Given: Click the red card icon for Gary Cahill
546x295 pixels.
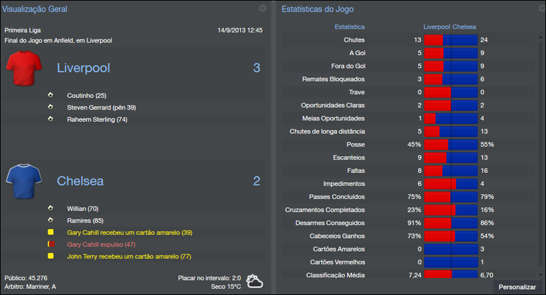Looking at the screenshot, I should click(51, 243).
